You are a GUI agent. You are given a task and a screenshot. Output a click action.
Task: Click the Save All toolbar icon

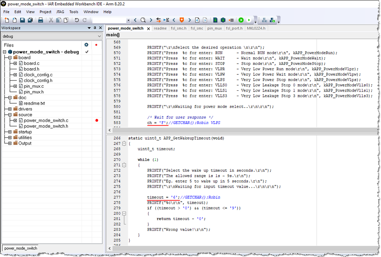[30, 20]
